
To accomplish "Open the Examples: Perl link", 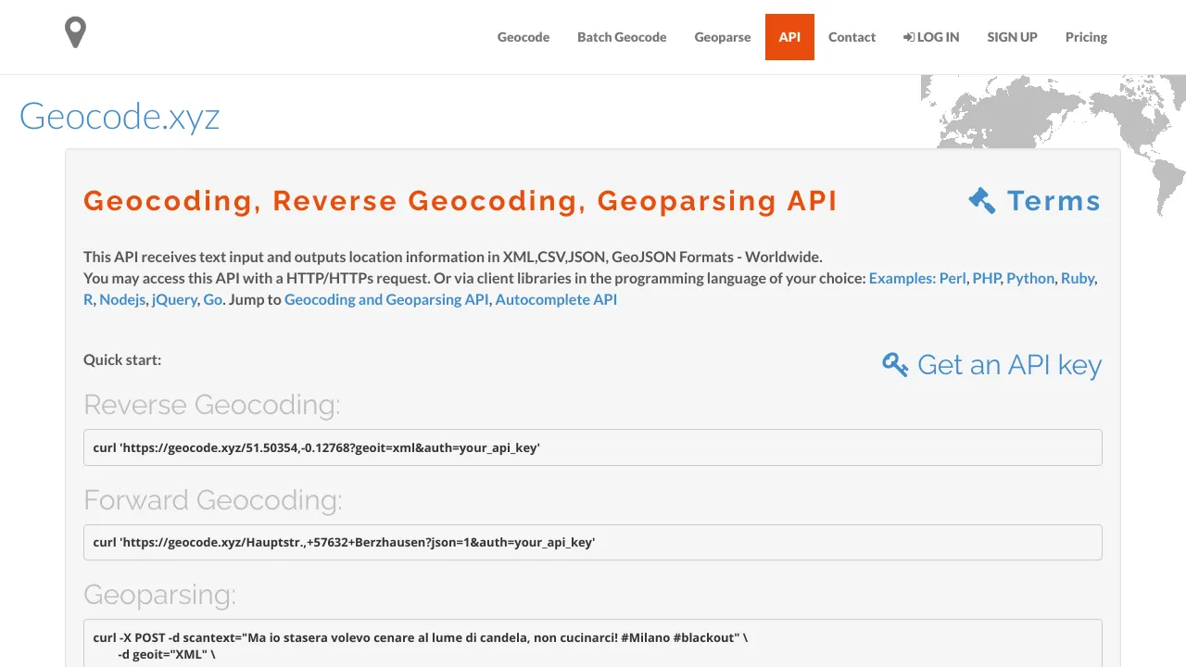I will [x=917, y=278].
